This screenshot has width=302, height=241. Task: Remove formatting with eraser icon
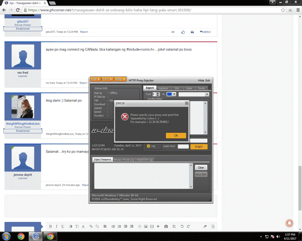205,226
